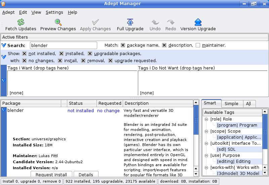Viewport: 269px width, 185px height.
Task: Collapse the Show/with filter row arrow
Action: [x=4, y=57]
